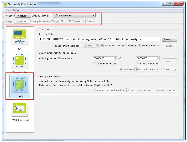This screenshot has height=142, width=187.
Task: Click the Remove Protection button
Action: point(148,69)
